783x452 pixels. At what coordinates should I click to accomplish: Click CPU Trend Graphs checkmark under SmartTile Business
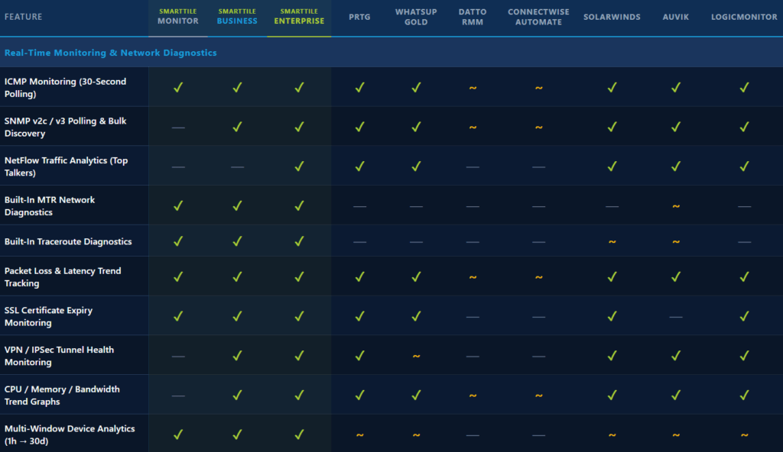tap(237, 395)
